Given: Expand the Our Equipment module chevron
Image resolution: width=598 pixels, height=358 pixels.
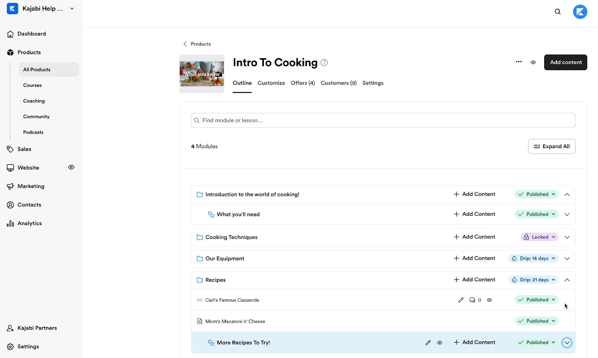Looking at the screenshot, I should pyautogui.click(x=567, y=259).
